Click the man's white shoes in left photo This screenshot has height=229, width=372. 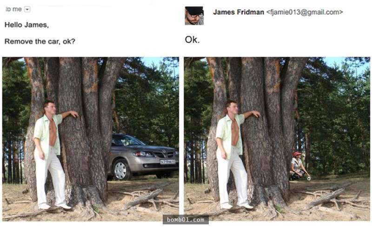[54, 206]
